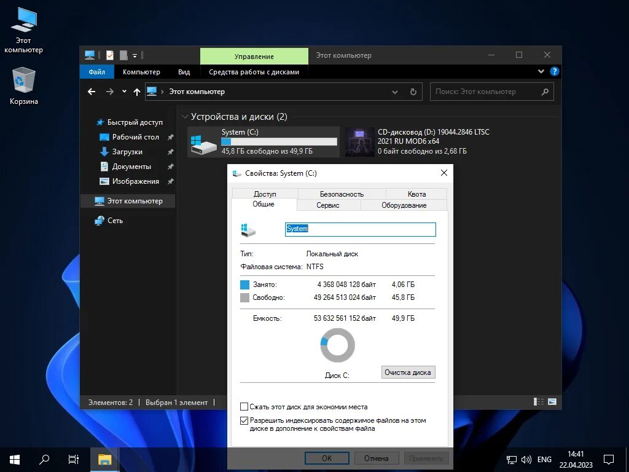Switch to the Оборудование tab
The width and height of the screenshot is (629, 472).
(x=404, y=205)
